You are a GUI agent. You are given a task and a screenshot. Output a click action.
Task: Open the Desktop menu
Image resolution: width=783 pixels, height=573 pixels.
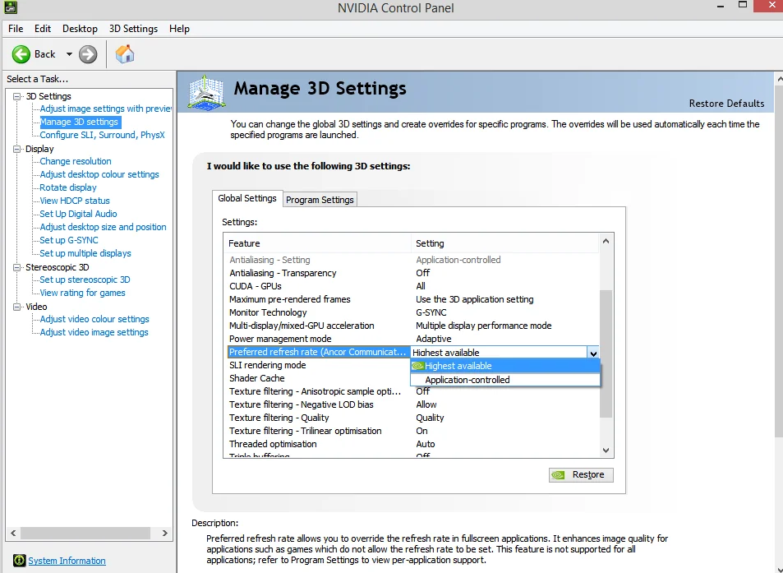80,29
